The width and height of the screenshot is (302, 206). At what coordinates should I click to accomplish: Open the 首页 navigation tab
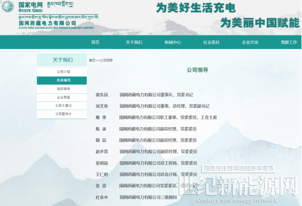[x=95, y=42]
